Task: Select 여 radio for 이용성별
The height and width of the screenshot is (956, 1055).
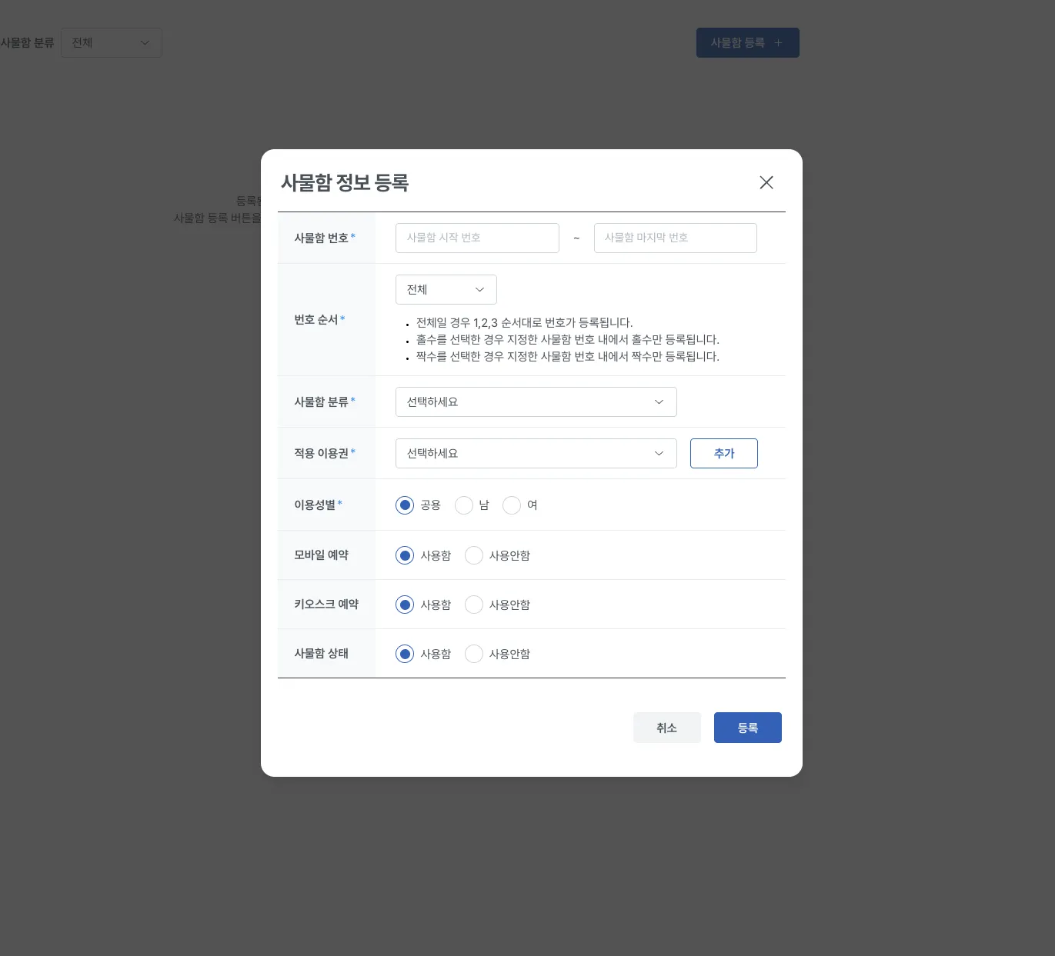Action: coord(512,505)
